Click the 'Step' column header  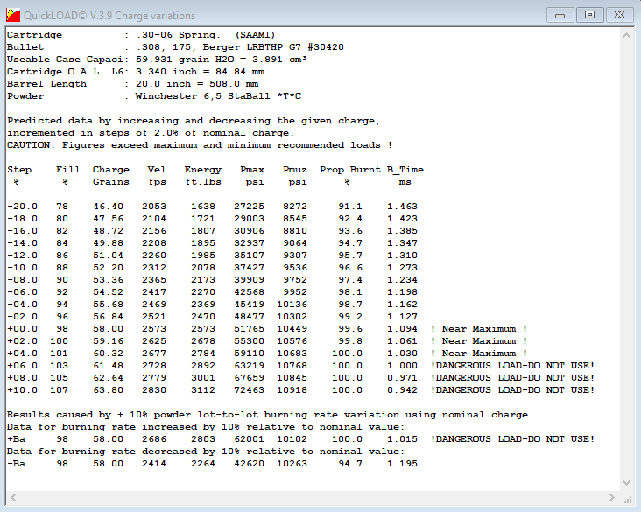19,170
